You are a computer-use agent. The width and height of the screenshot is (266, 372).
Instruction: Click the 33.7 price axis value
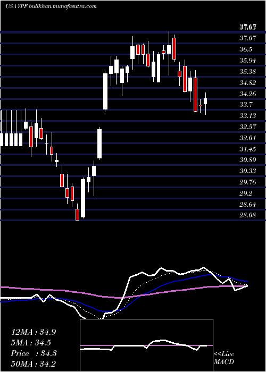click(246, 105)
